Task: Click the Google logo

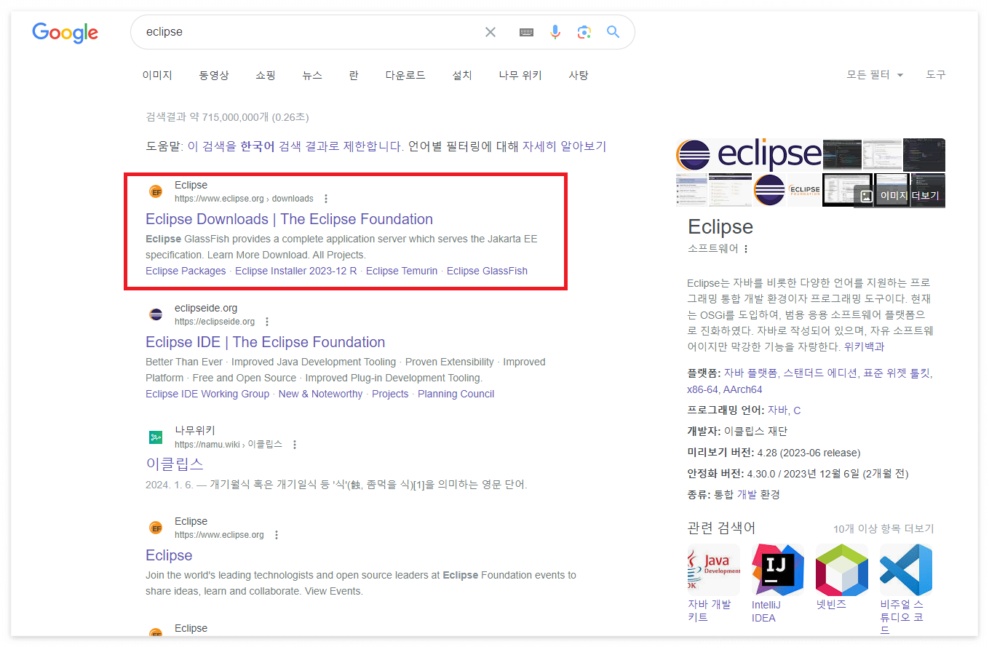Action: pyautogui.click(x=65, y=33)
